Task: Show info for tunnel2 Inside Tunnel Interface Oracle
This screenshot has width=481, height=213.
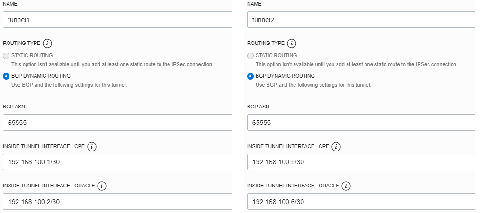Action: 346,186
